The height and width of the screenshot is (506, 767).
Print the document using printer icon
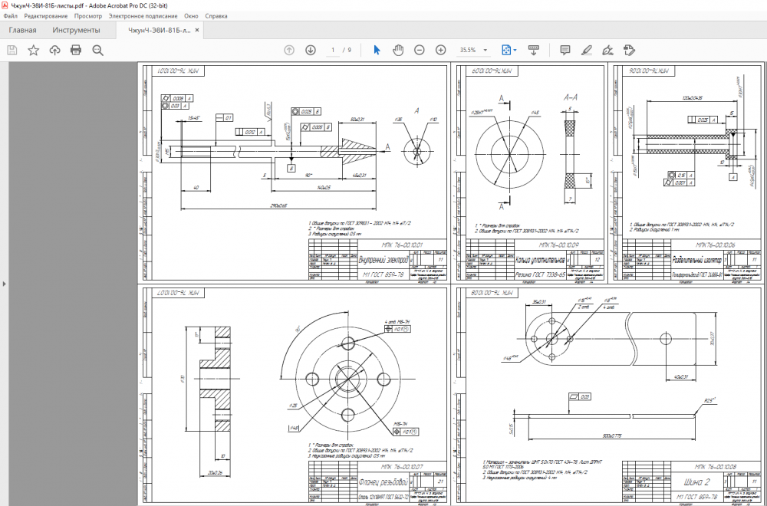click(x=76, y=50)
